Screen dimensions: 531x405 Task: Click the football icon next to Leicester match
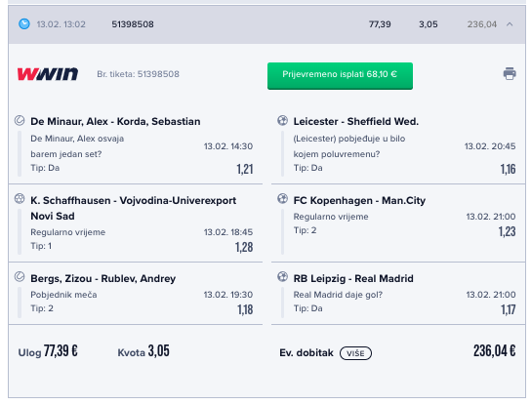[282, 121]
